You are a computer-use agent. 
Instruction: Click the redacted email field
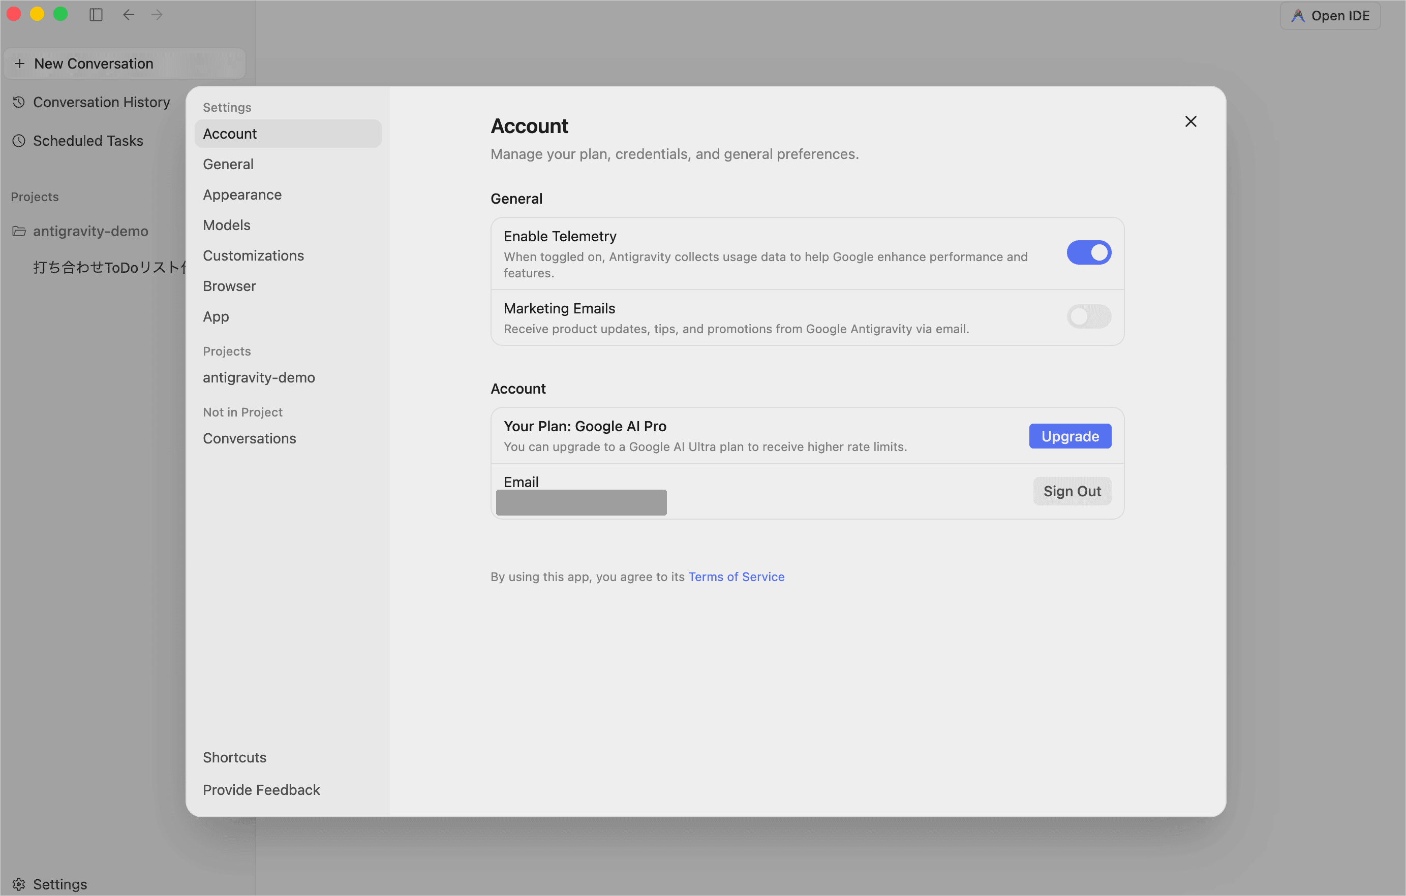(581, 502)
